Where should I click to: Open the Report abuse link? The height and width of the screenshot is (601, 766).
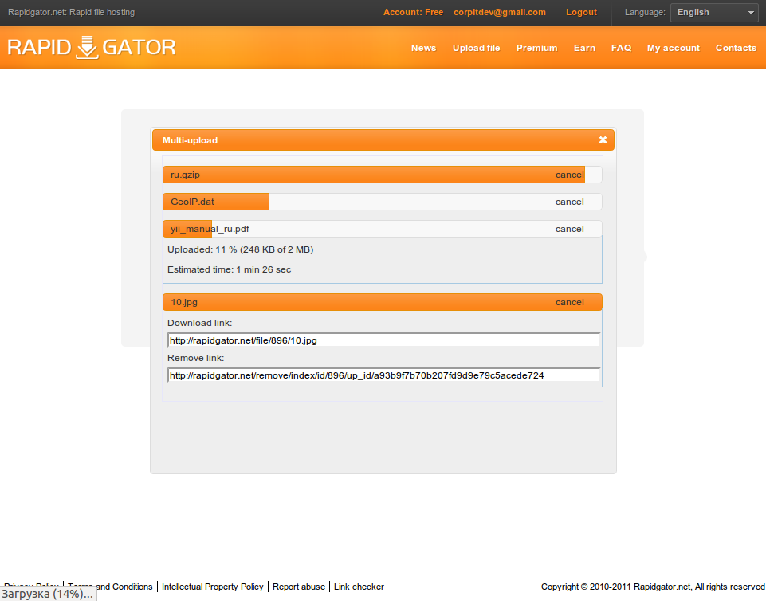[x=298, y=587]
